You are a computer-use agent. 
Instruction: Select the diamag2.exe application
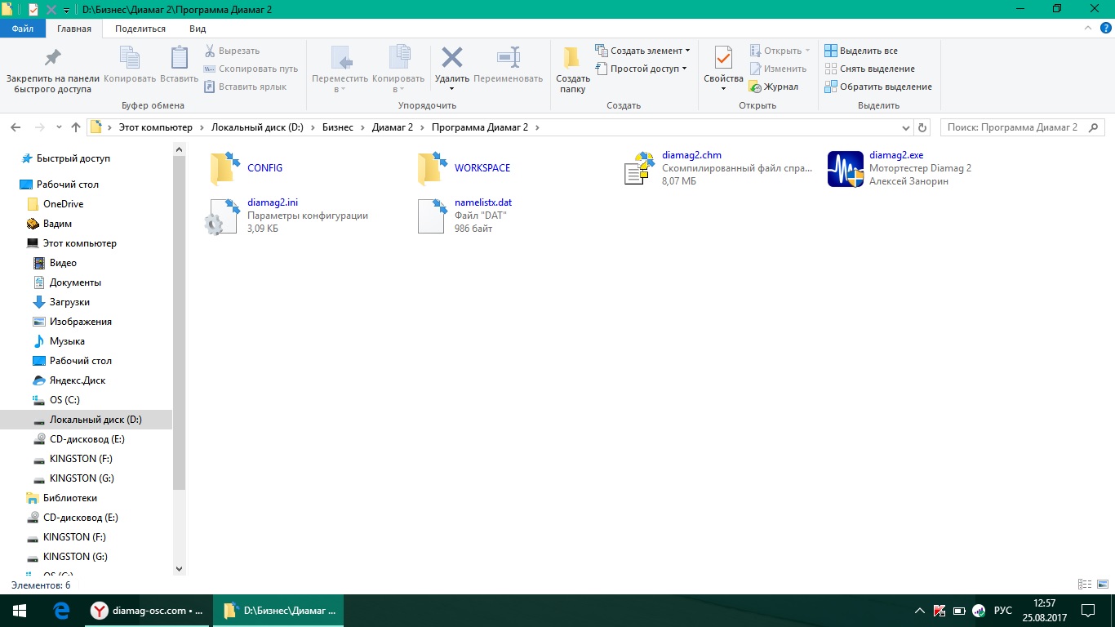900,168
